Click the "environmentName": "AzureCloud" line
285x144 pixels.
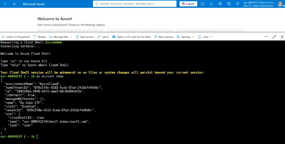point(33,84)
